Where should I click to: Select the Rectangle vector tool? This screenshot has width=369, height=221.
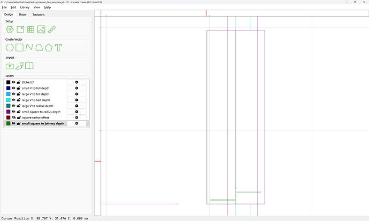coord(19,48)
